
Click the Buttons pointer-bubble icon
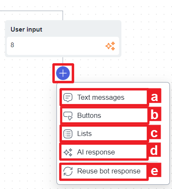(x=68, y=116)
